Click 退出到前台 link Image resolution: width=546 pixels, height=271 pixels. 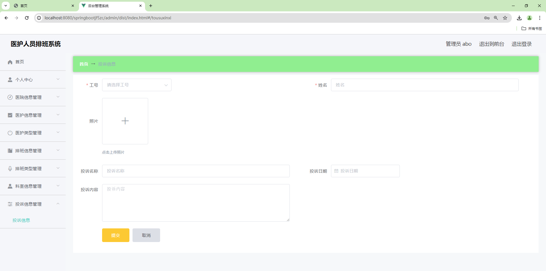click(x=491, y=44)
